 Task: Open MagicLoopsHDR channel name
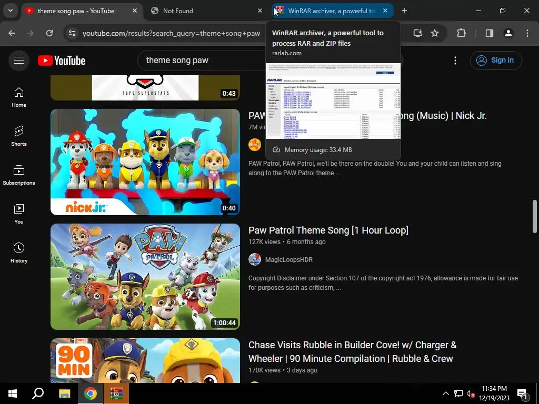(x=289, y=260)
